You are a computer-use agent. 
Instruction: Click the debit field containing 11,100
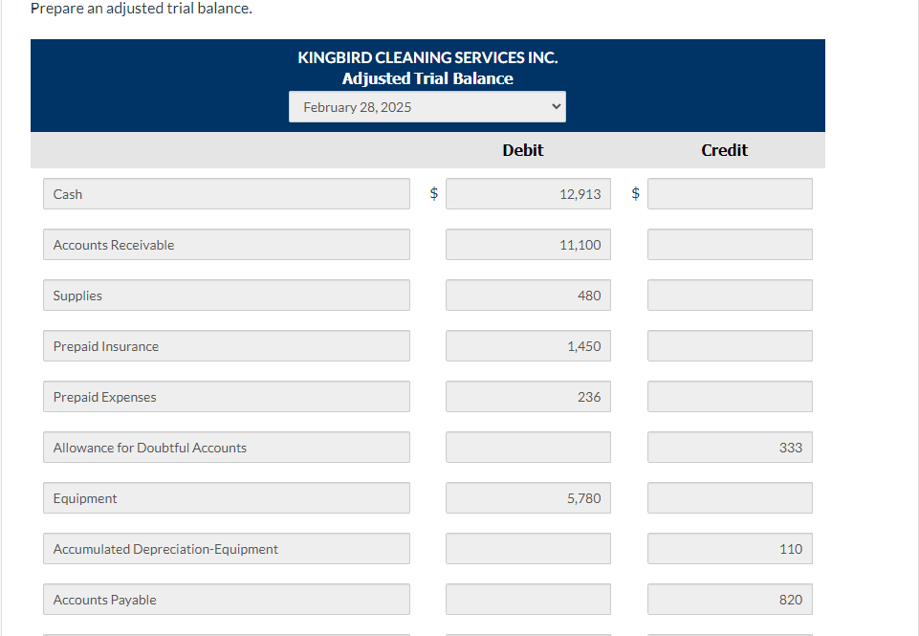point(527,244)
